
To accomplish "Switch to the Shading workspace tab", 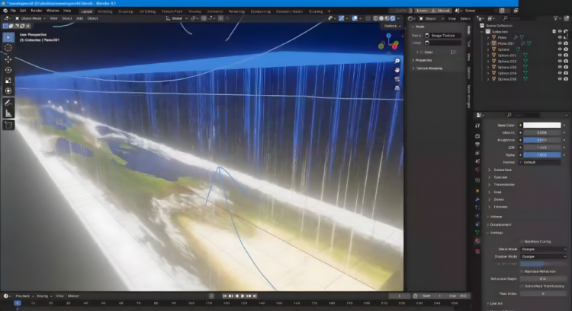I will click(x=194, y=11).
